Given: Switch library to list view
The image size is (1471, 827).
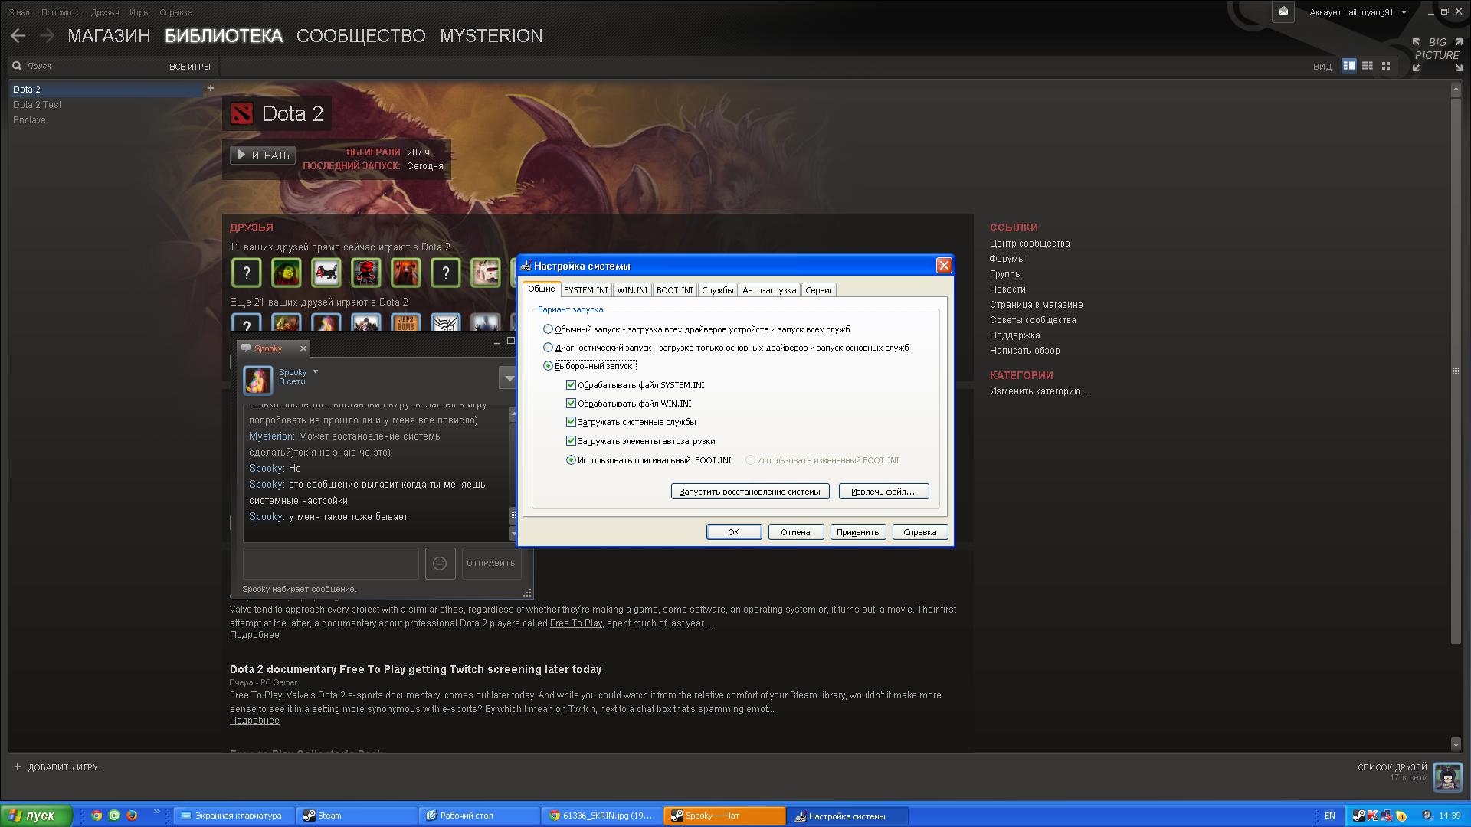Looking at the screenshot, I should point(1367,66).
